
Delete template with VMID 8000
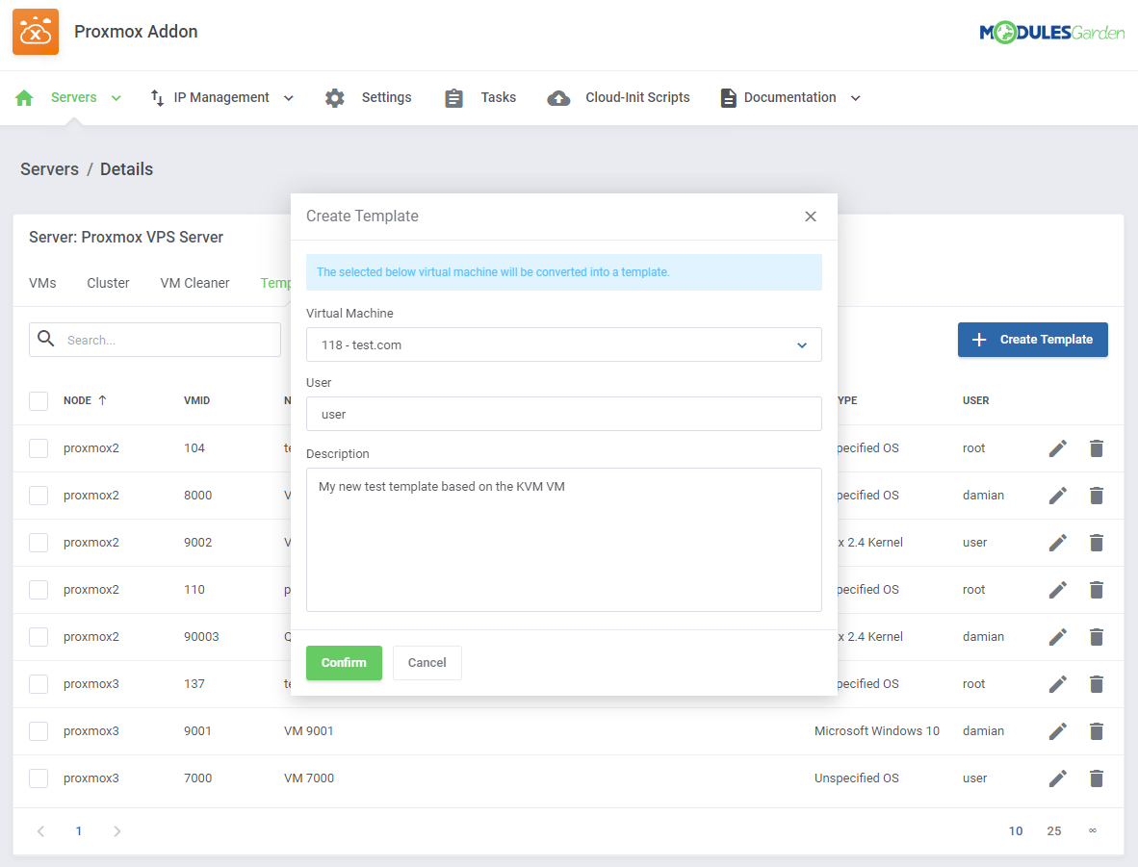pos(1096,496)
